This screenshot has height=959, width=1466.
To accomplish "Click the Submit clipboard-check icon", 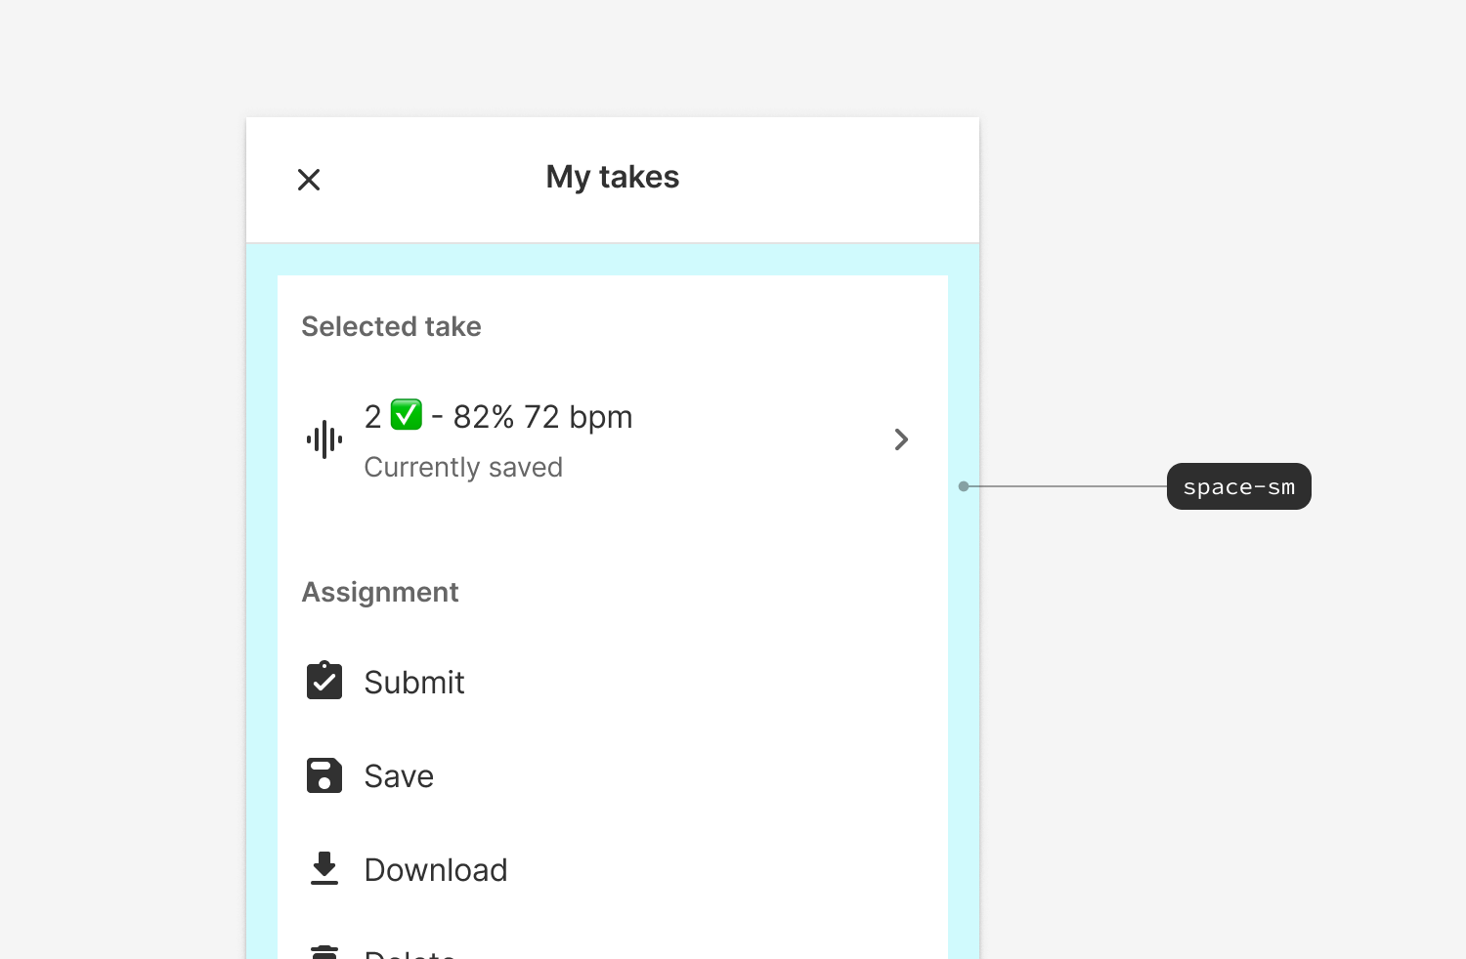I will 324,681.
